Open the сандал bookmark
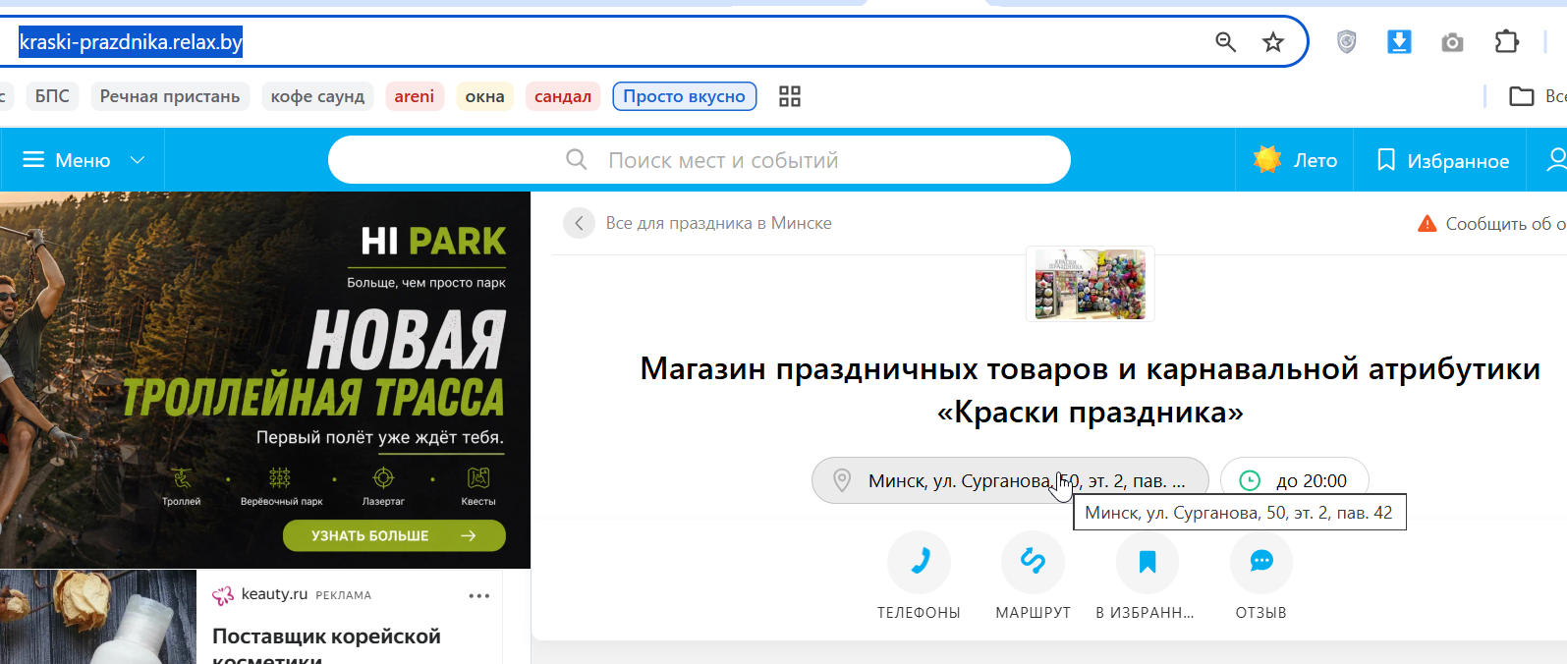 point(563,96)
